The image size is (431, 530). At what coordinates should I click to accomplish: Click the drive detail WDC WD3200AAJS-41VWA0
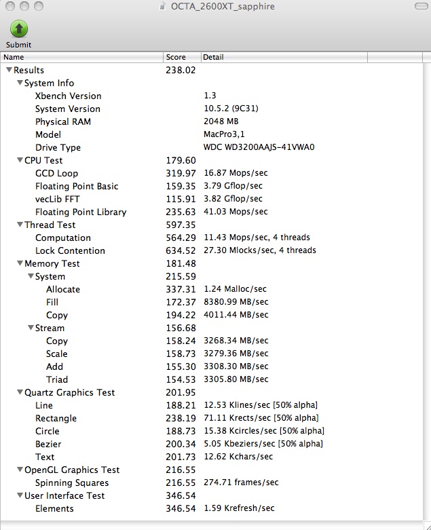point(259,147)
